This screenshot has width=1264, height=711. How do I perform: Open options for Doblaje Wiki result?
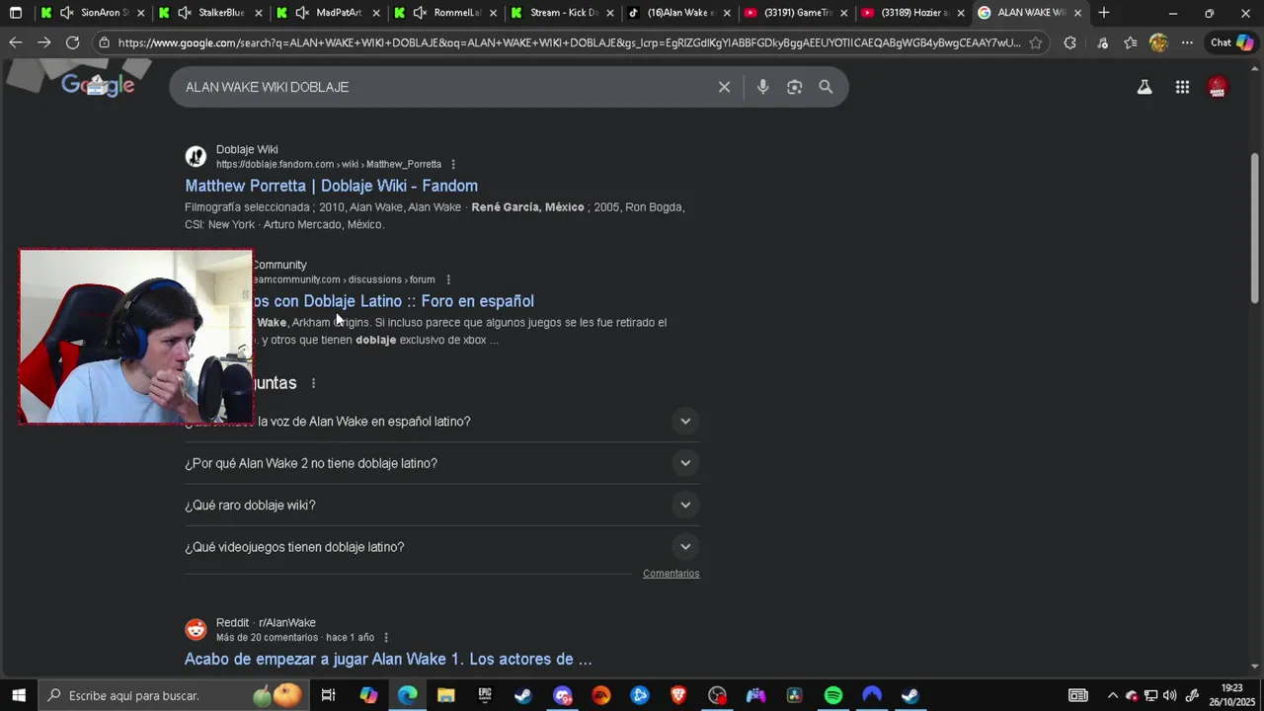tap(453, 164)
